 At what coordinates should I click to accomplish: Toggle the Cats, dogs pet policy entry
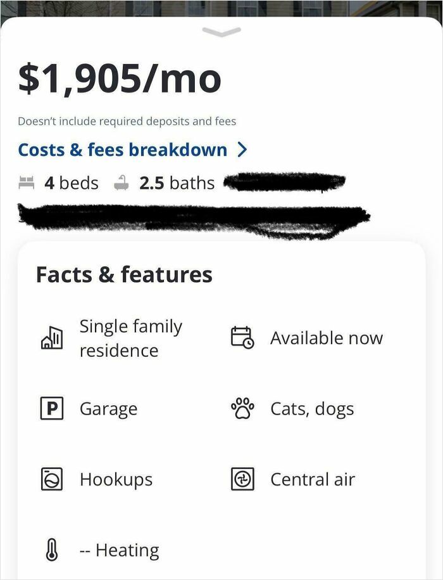pyautogui.click(x=313, y=409)
